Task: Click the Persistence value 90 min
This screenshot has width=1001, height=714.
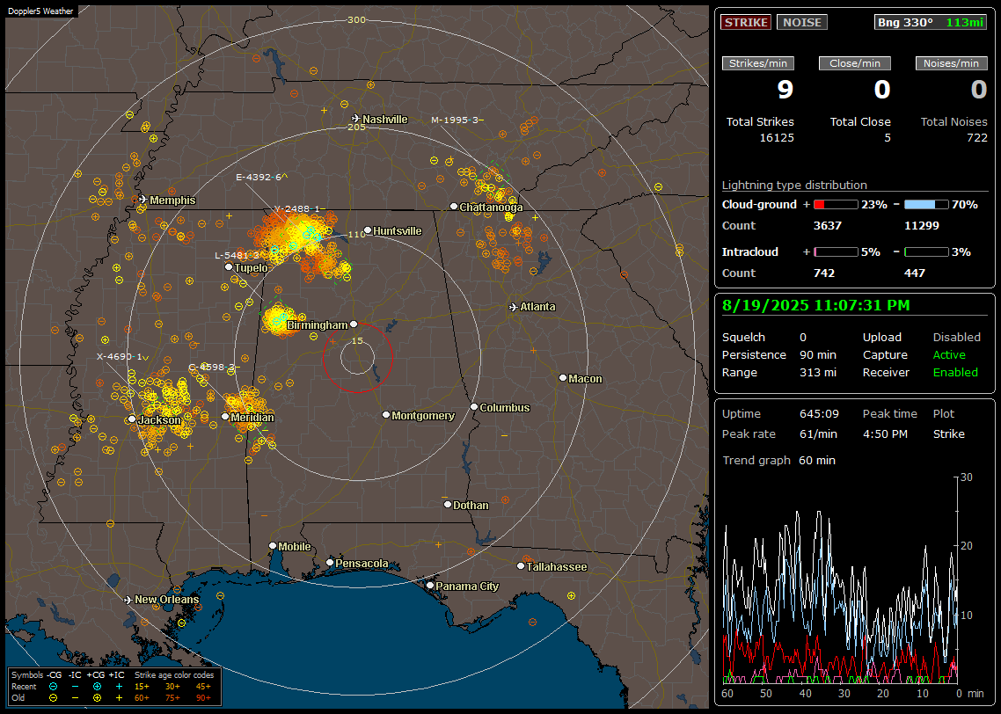Action: (x=818, y=354)
